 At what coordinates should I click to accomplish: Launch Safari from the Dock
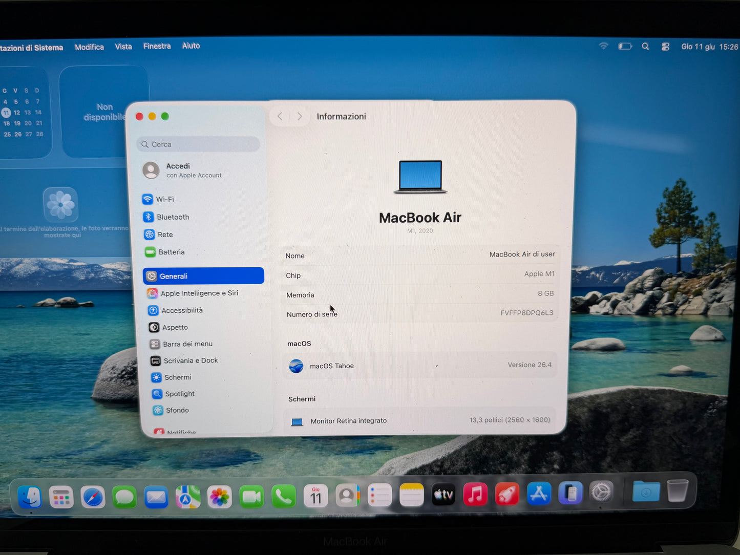[93, 497]
